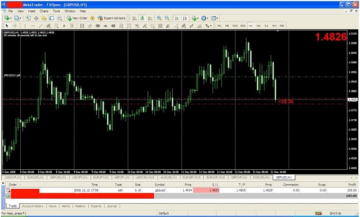The width and height of the screenshot is (360, 217).
Task: Toggle the Auto Scroll chart icon
Action: click(177, 18)
